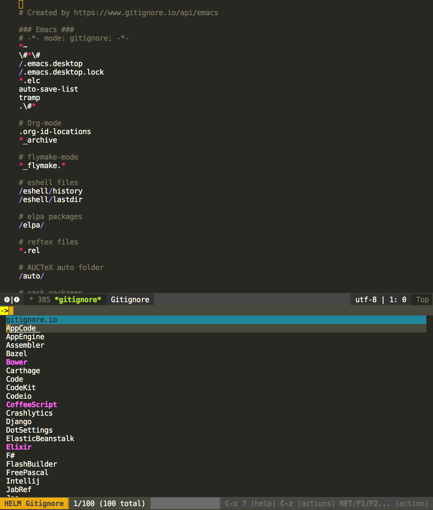Choose the highlighted Elixir entry
The image size is (433, 510).
click(x=19, y=447)
